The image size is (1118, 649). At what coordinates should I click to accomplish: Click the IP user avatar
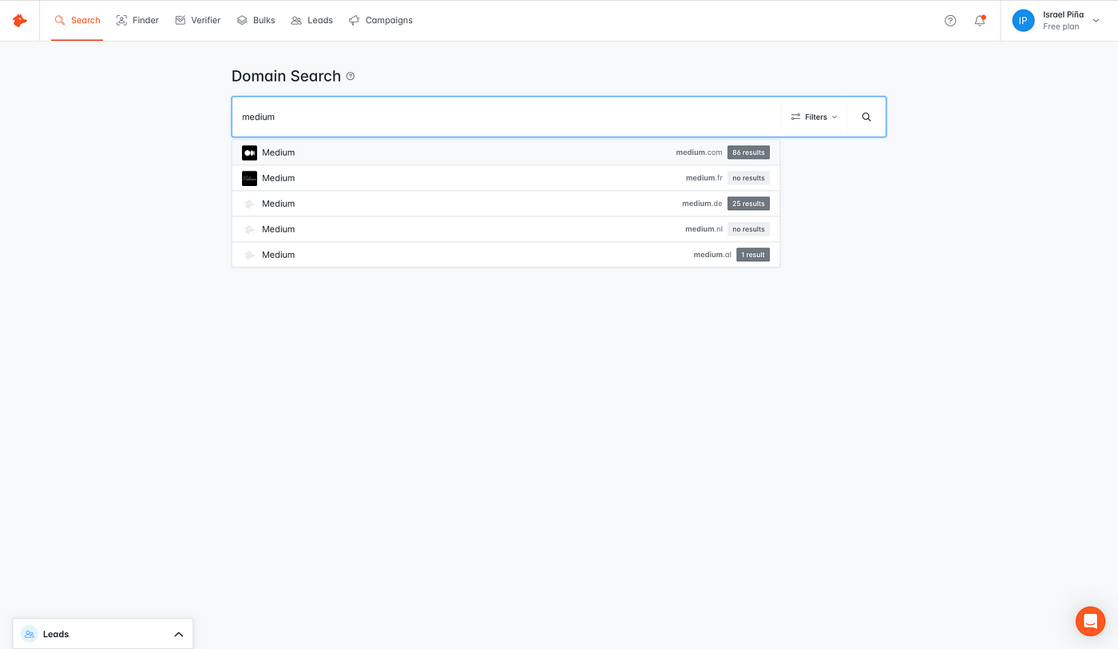click(1023, 21)
